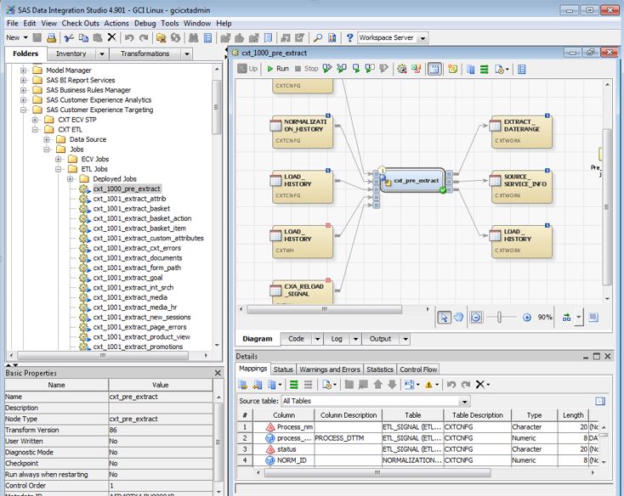Click the zoom in plus icon
624x496 pixels.
526,317
